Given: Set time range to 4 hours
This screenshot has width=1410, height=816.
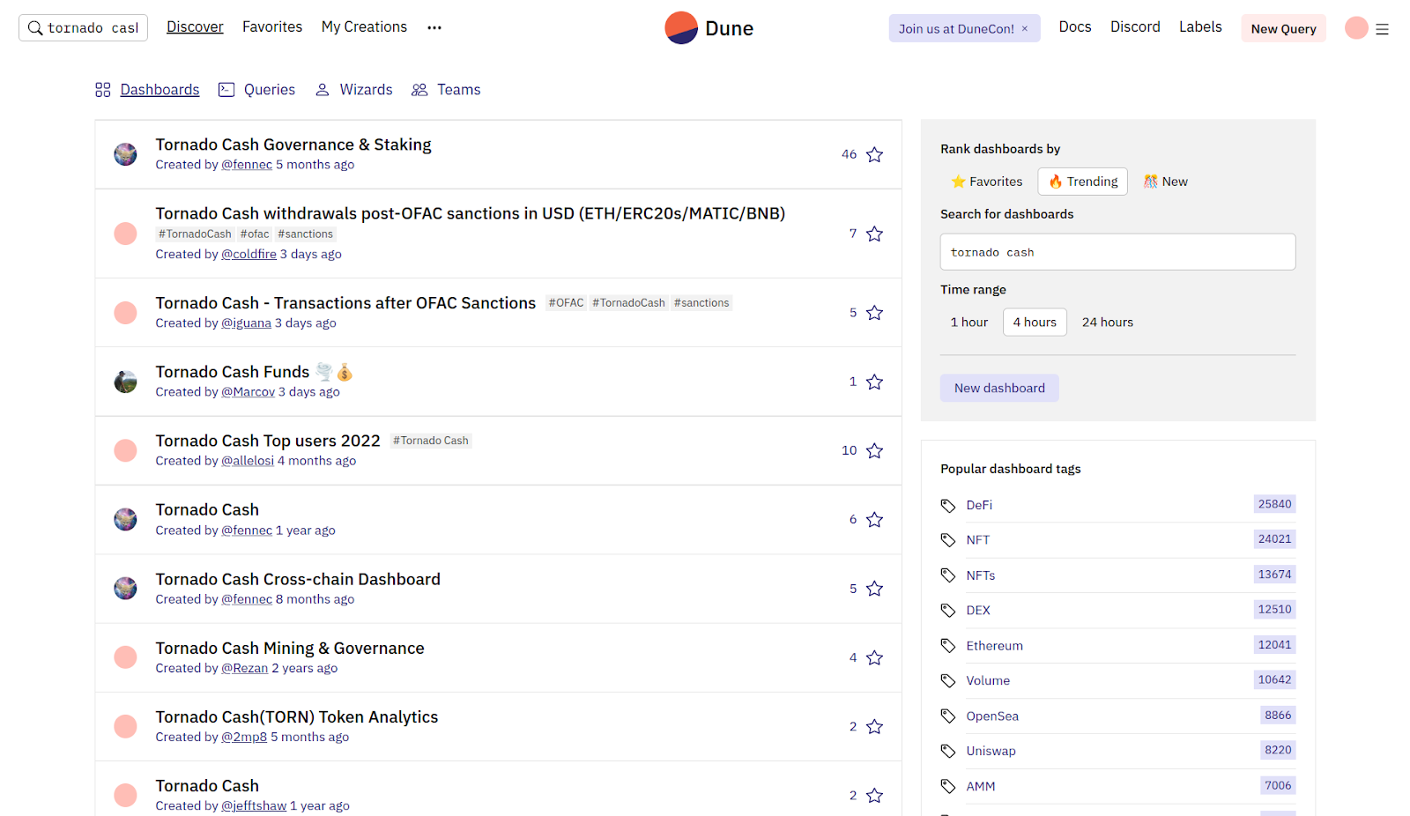Looking at the screenshot, I should click(1035, 323).
